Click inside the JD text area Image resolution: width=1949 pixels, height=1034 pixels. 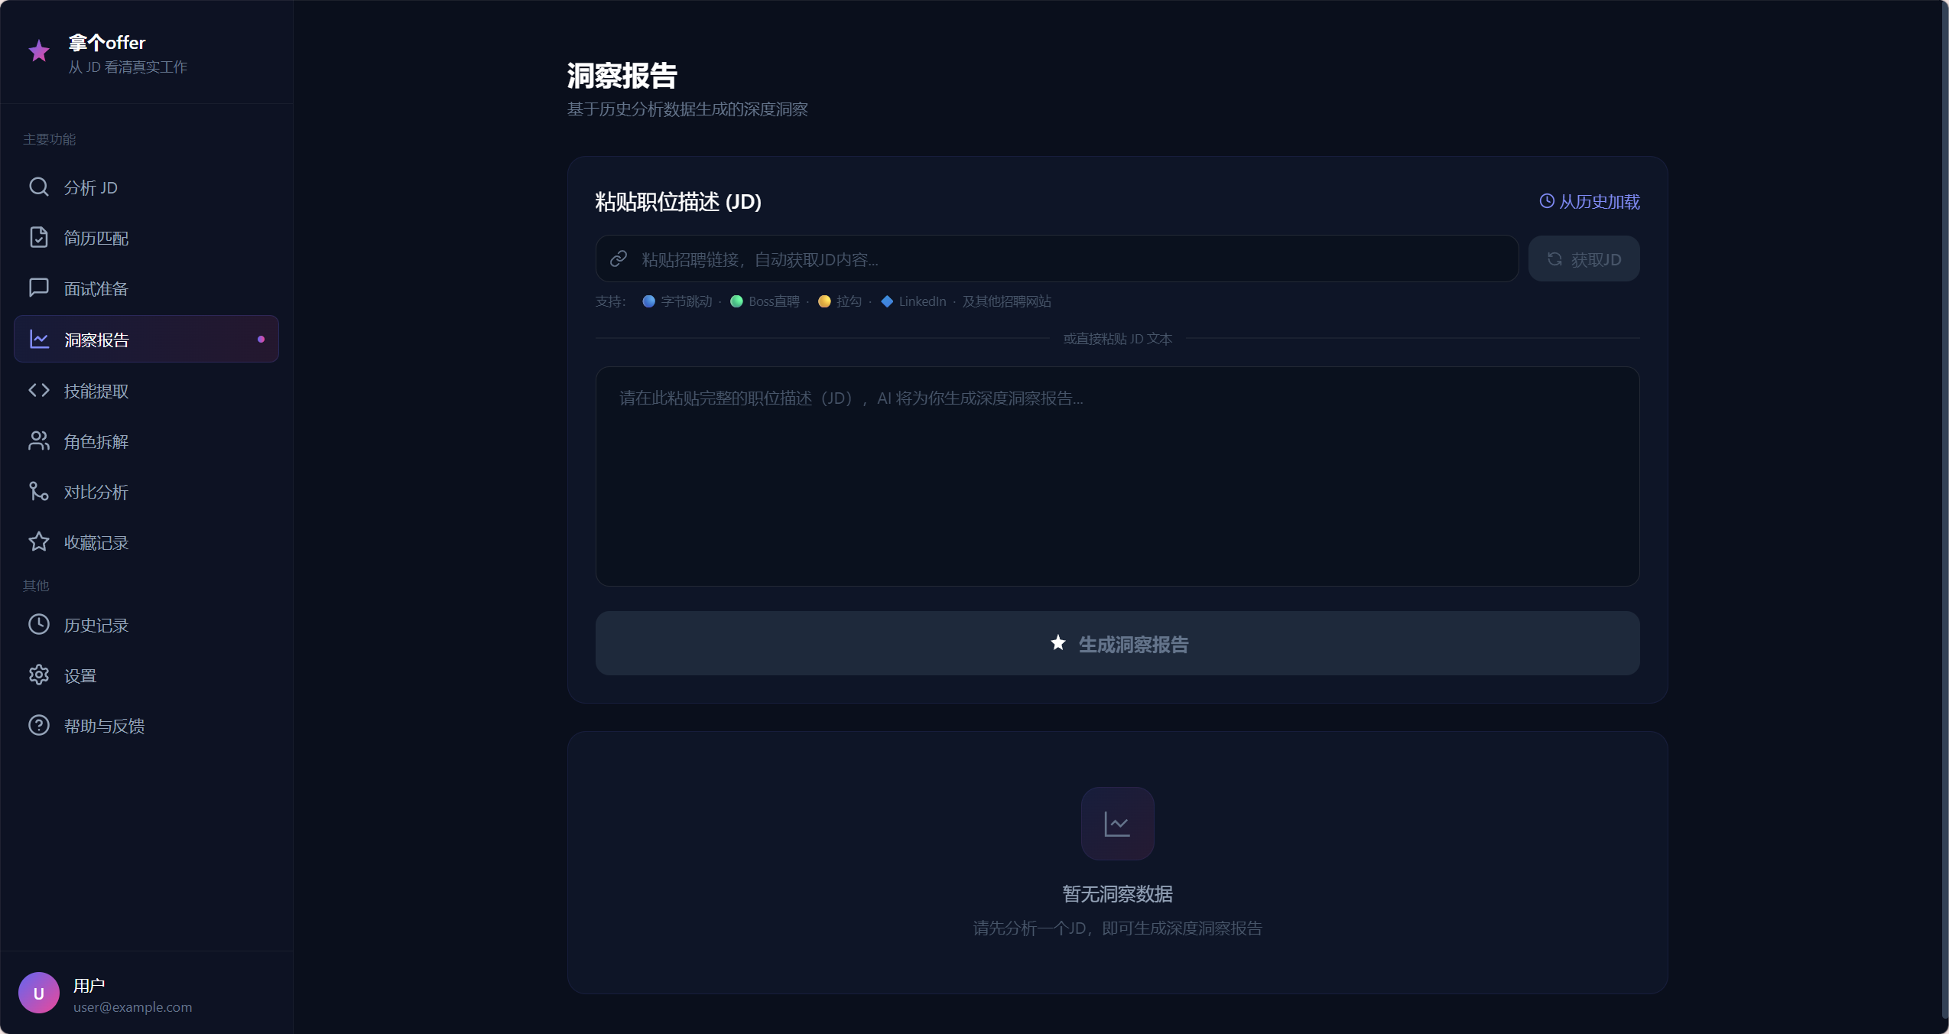point(1117,476)
